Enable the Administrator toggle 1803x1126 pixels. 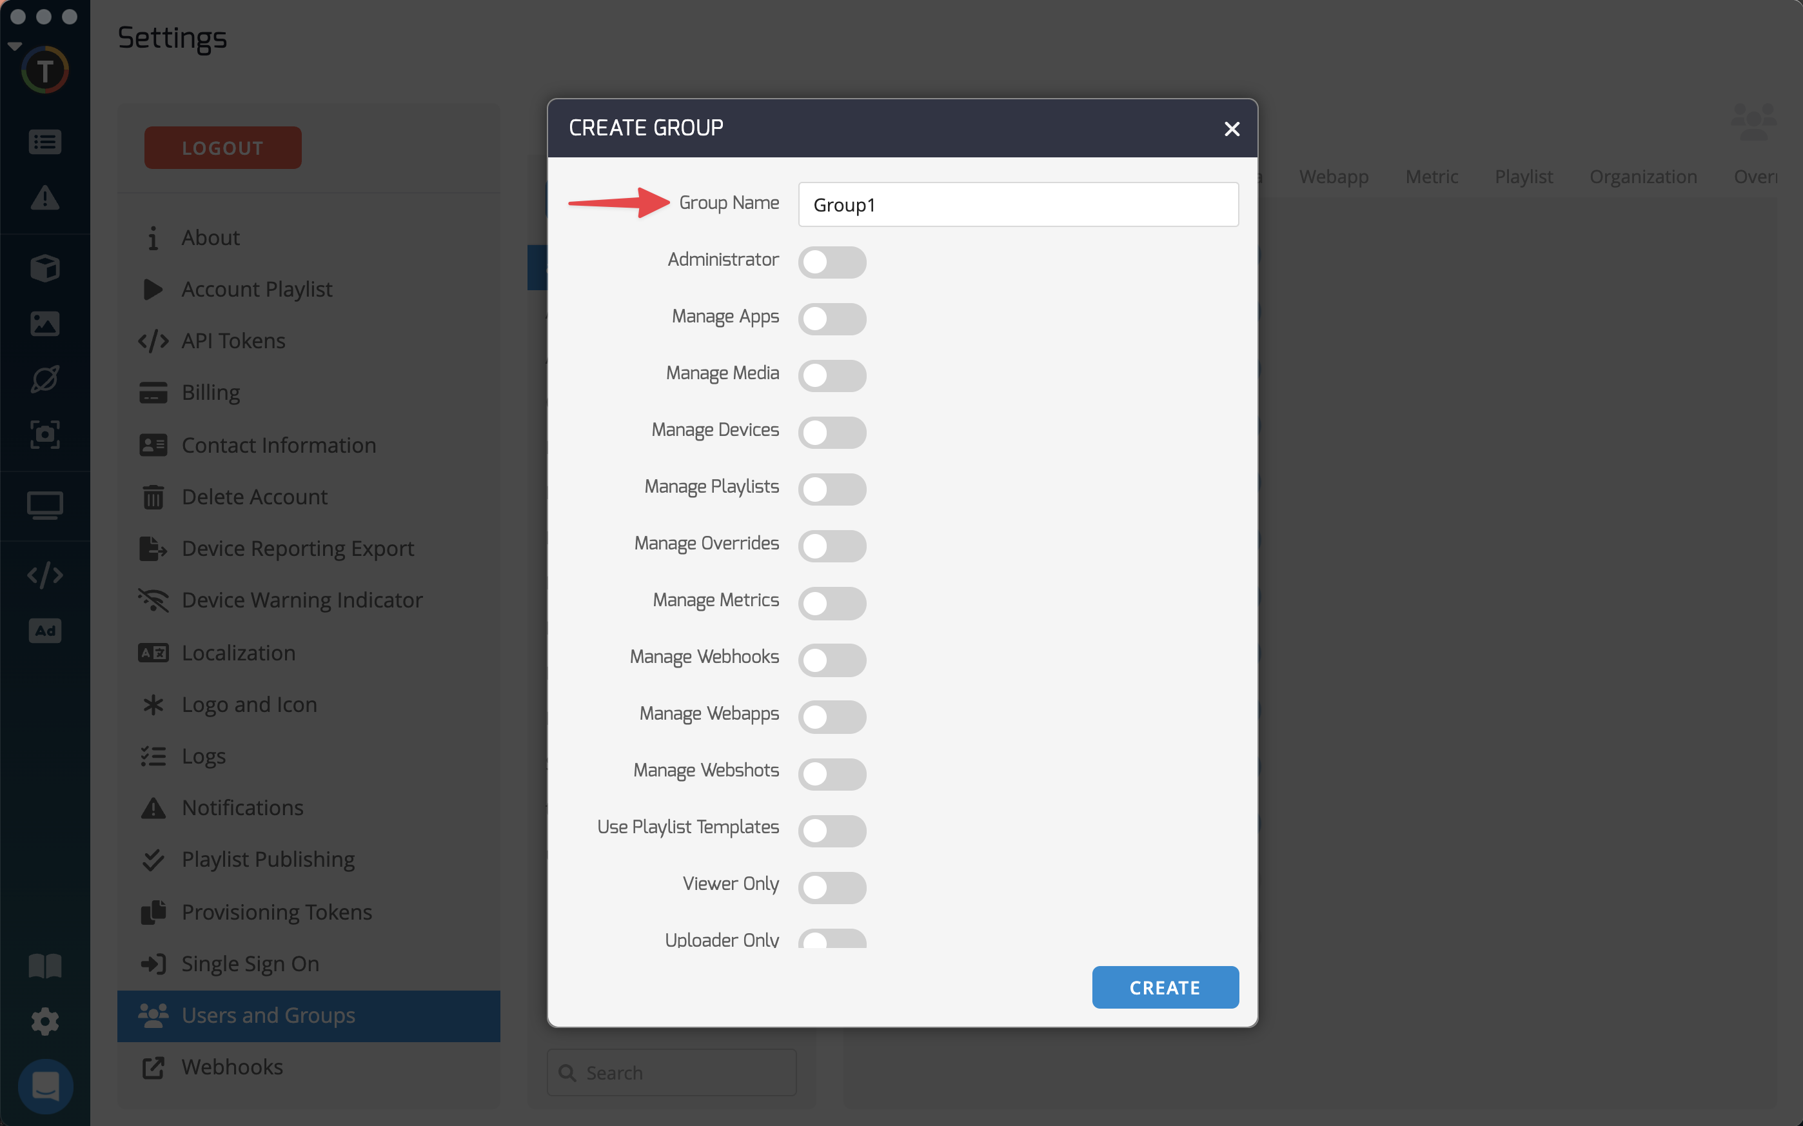[831, 262]
